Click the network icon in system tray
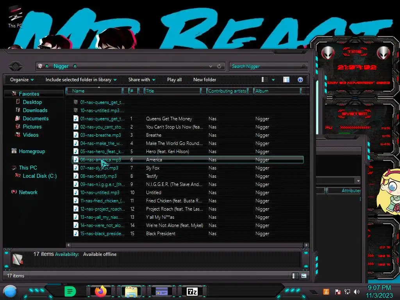The width and height of the screenshot is (400, 300). 347,291
